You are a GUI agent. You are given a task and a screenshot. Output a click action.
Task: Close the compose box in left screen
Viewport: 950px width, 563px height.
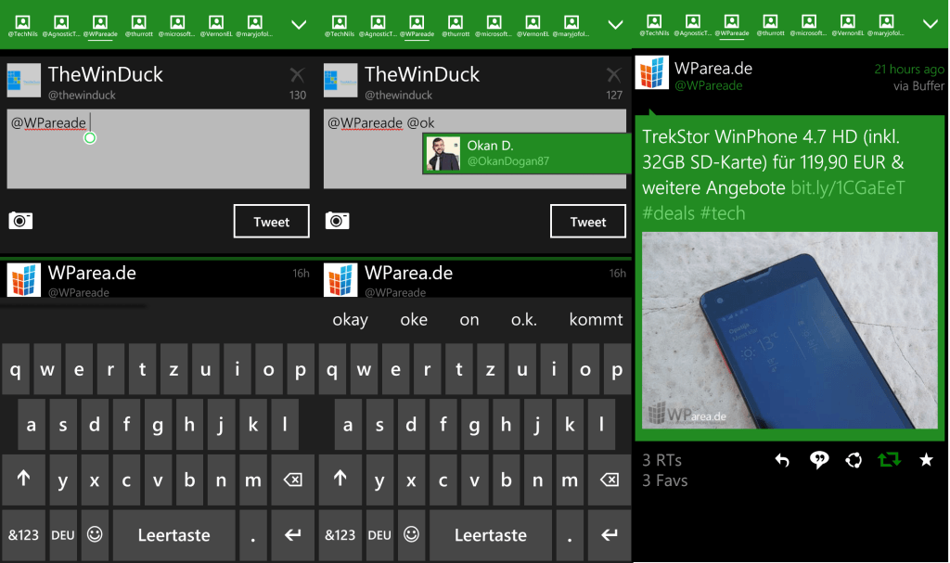click(297, 75)
